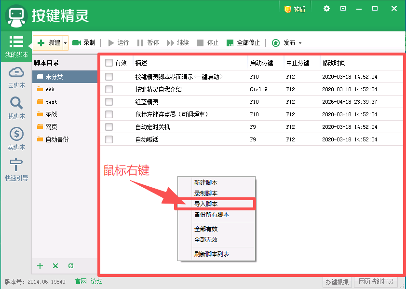Sort by the 启动热键 column header
406x289 pixels.
pos(266,63)
